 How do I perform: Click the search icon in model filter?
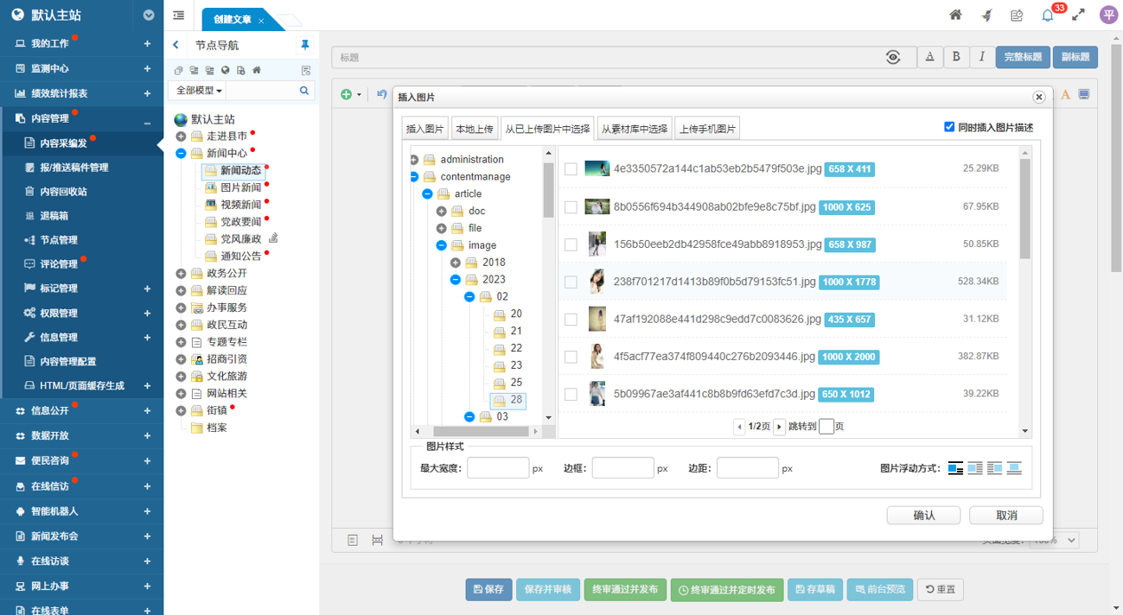coord(304,90)
